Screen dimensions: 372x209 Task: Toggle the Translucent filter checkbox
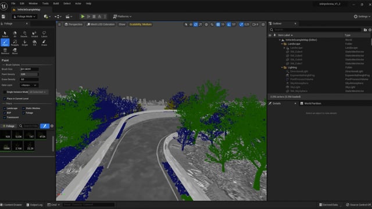click(5, 117)
